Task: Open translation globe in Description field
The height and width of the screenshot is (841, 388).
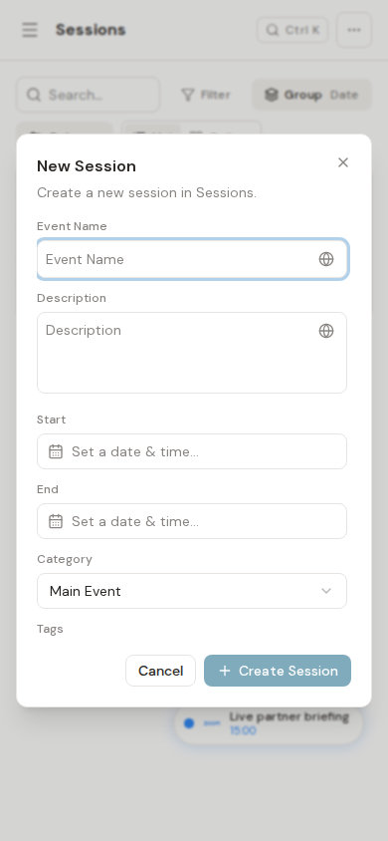Action: 326,331
